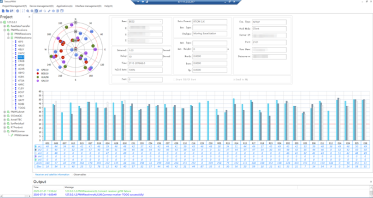Click the Zoom out magnifier icon

32,11
